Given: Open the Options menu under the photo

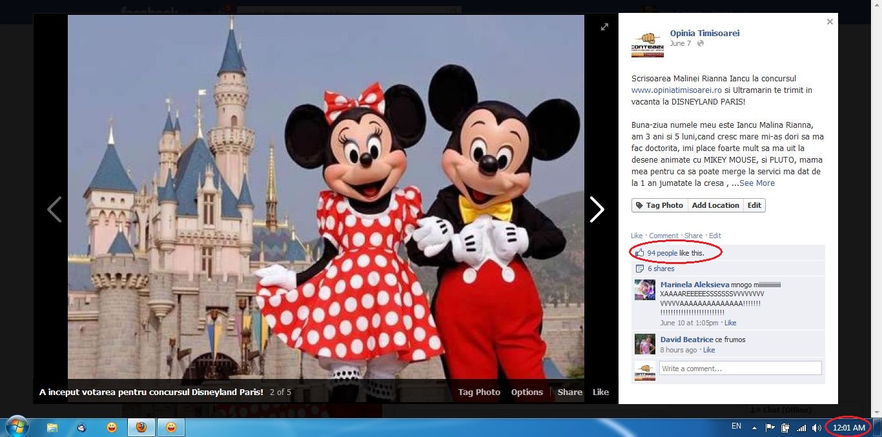Looking at the screenshot, I should click(527, 392).
